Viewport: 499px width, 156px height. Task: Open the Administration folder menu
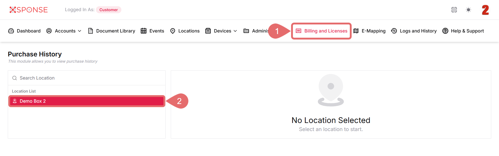tap(256, 31)
